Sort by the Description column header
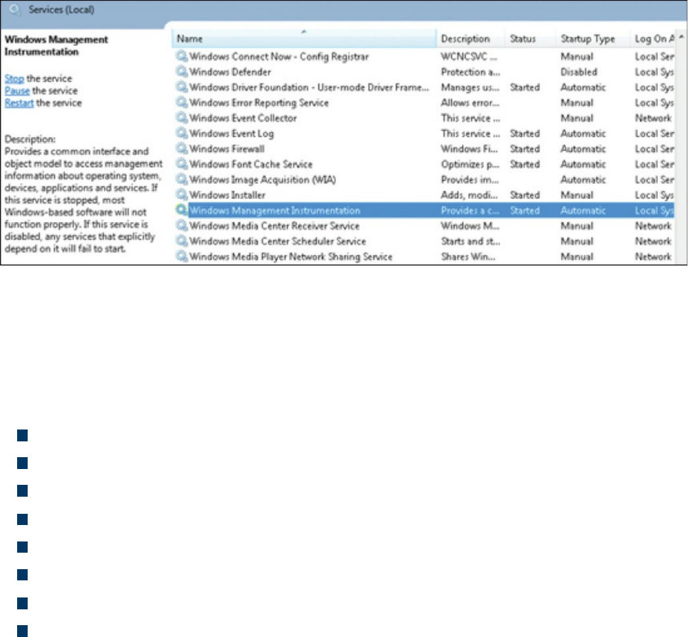Image resolution: width=688 pixels, height=637 pixels. pos(470,39)
